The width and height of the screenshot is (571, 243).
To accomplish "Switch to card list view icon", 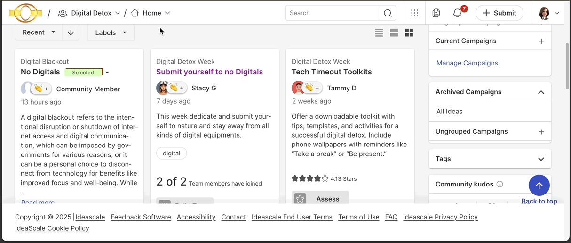I will pos(394,32).
